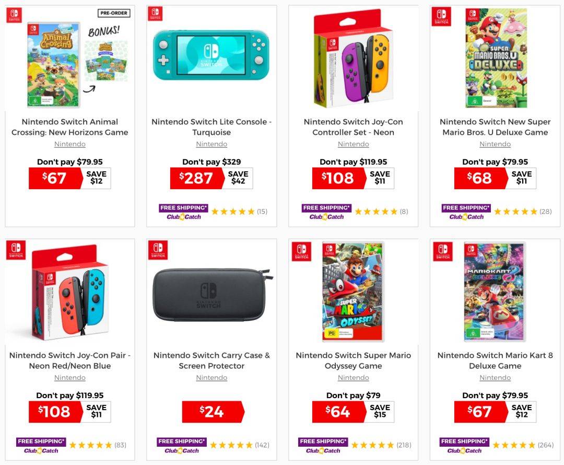
Task: Open the Mario Kart 8 Deluxe cover image
Action: 495,292
